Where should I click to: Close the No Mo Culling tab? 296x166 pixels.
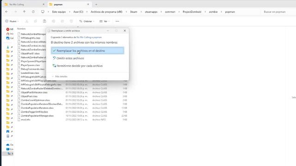point(43,4)
